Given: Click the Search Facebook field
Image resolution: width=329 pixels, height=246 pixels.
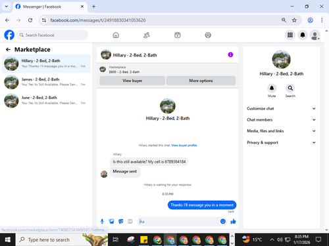Looking at the screenshot, I should (53, 35).
